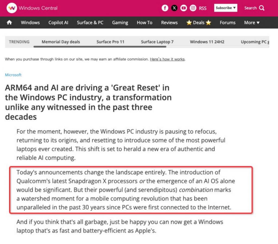Open the Copilot AI menu item
This screenshot has width=278, height=244.
point(58,23)
